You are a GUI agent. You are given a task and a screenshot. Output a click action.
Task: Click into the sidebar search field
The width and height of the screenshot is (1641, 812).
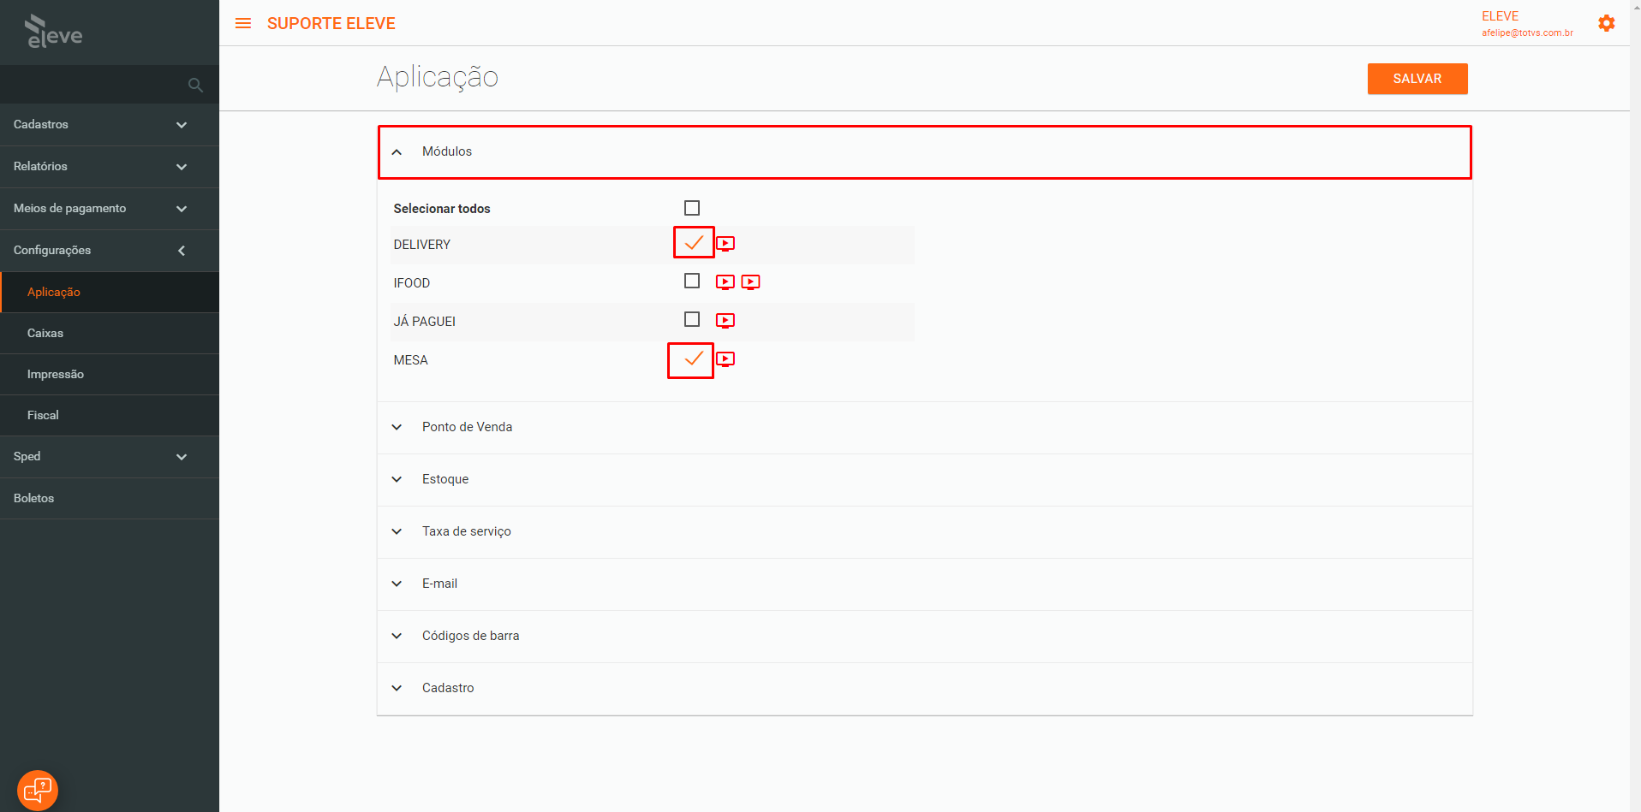tap(94, 85)
